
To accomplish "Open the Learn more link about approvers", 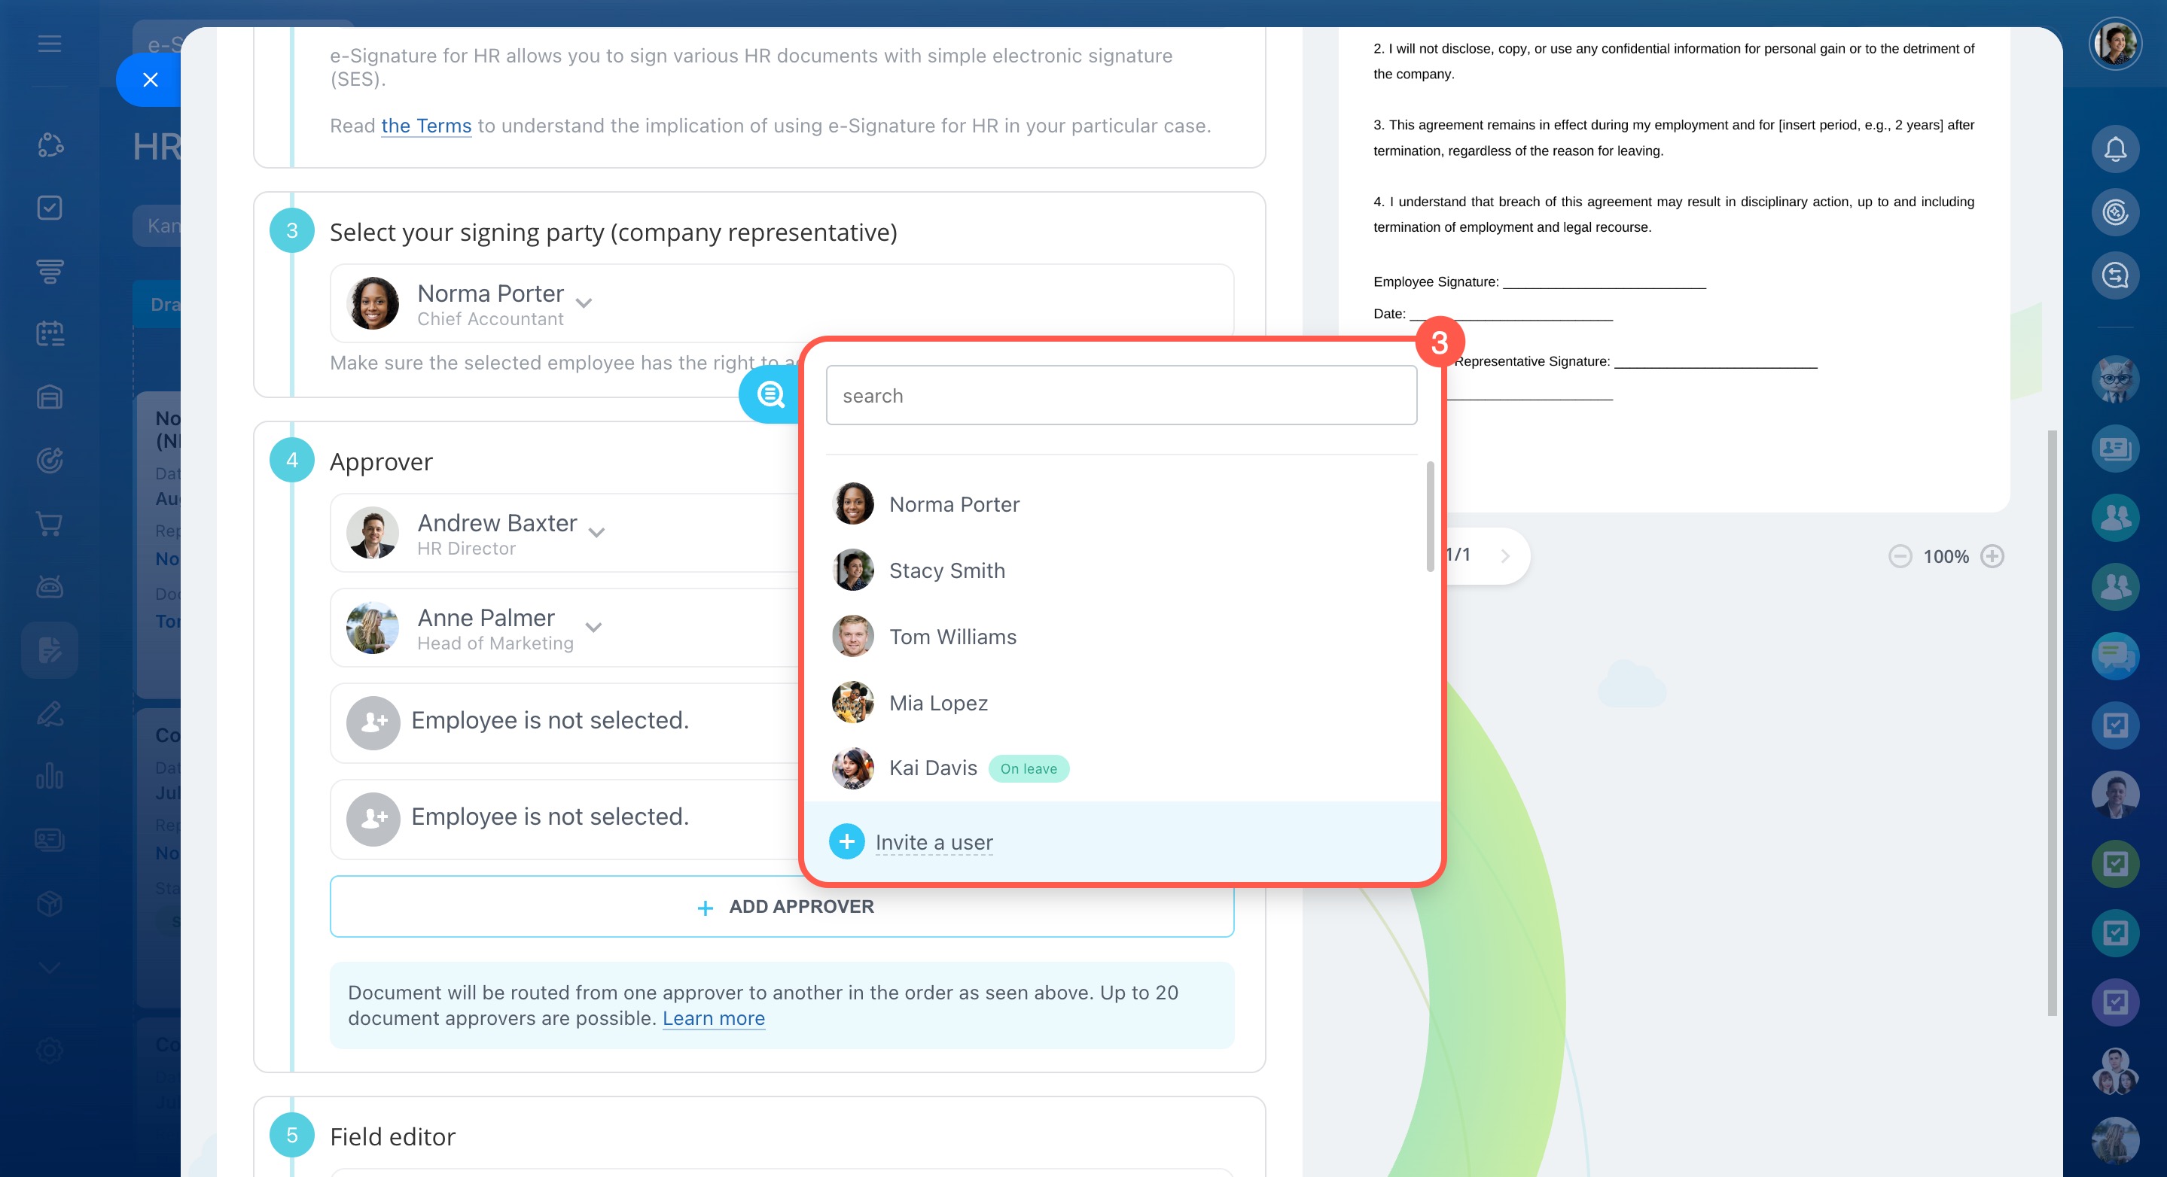I will 713,1018.
